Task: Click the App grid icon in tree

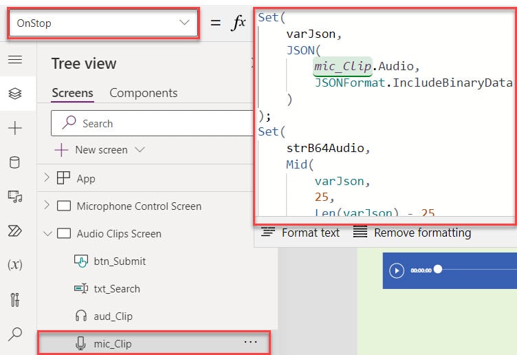Action: pyautogui.click(x=63, y=177)
